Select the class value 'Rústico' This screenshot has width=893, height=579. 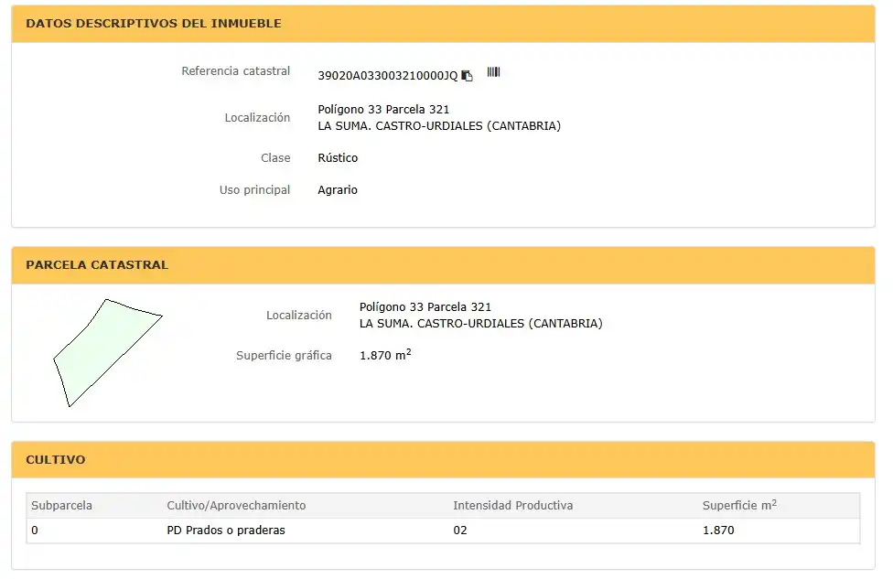tap(338, 157)
